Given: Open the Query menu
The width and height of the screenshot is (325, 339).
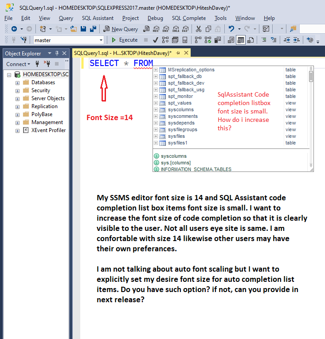Looking at the screenshot, I should click(66, 18).
